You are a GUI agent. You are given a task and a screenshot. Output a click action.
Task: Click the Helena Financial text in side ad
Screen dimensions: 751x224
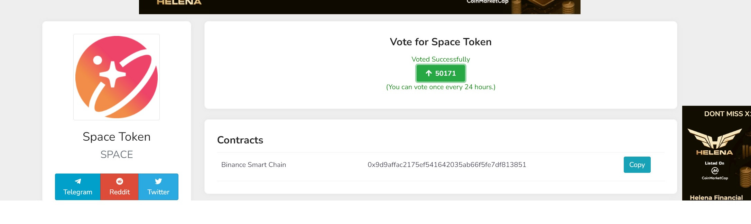pyautogui.click(x=716, y=197)
